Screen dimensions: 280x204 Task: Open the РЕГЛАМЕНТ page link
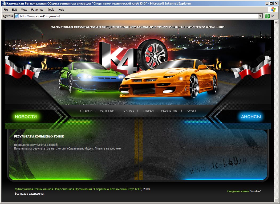[x=108, y=111]
